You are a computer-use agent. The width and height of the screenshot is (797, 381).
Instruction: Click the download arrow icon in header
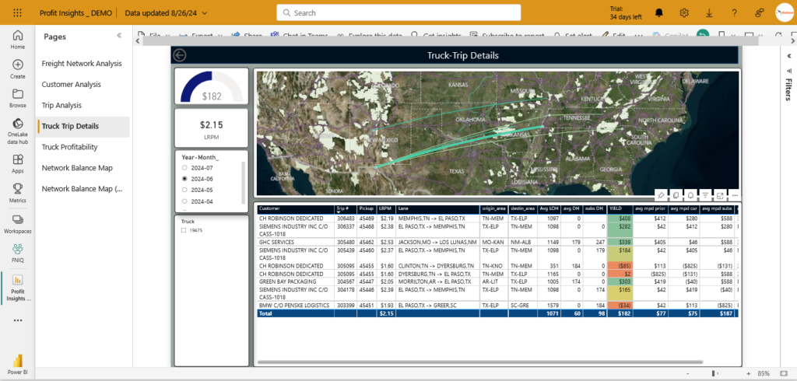[709, 12]
